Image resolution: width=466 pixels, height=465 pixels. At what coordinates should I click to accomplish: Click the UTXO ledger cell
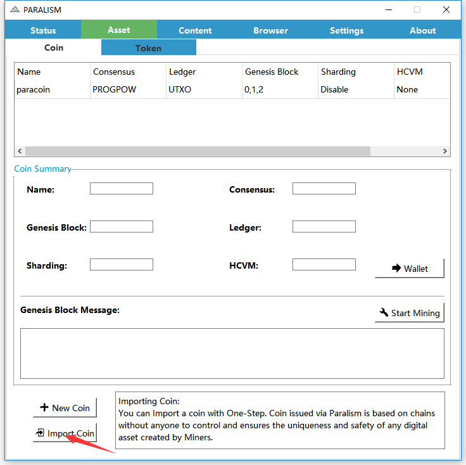[204, 89]
